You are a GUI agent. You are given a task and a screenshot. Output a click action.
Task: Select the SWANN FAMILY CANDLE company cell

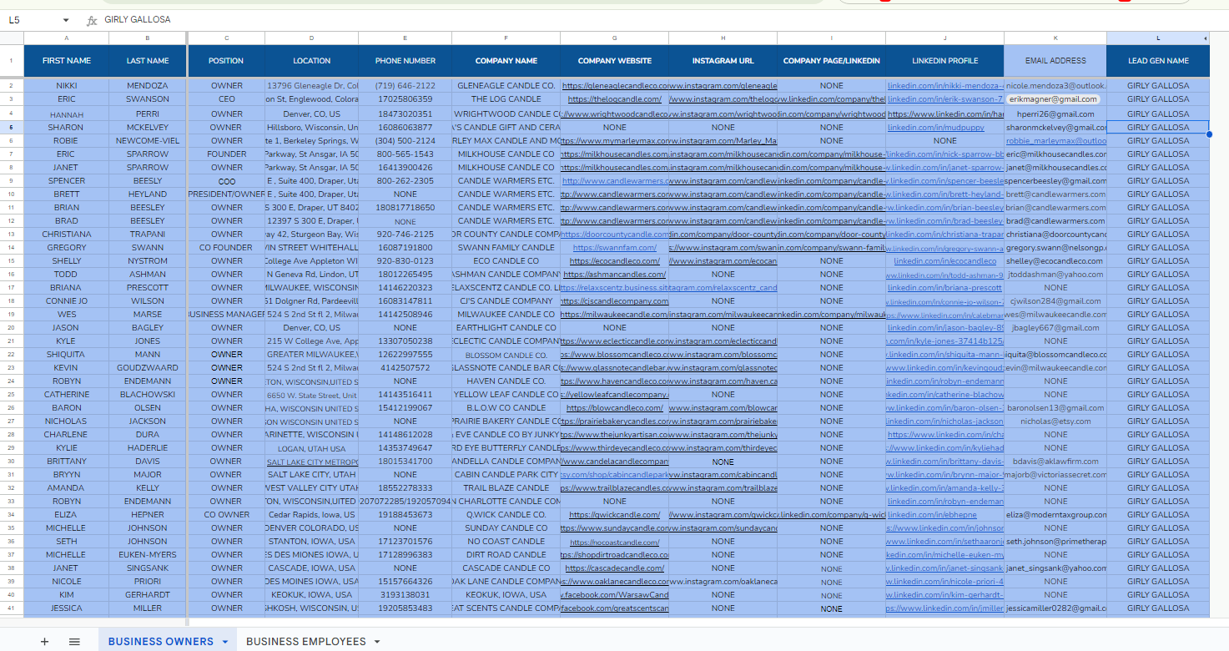(506, 248)
